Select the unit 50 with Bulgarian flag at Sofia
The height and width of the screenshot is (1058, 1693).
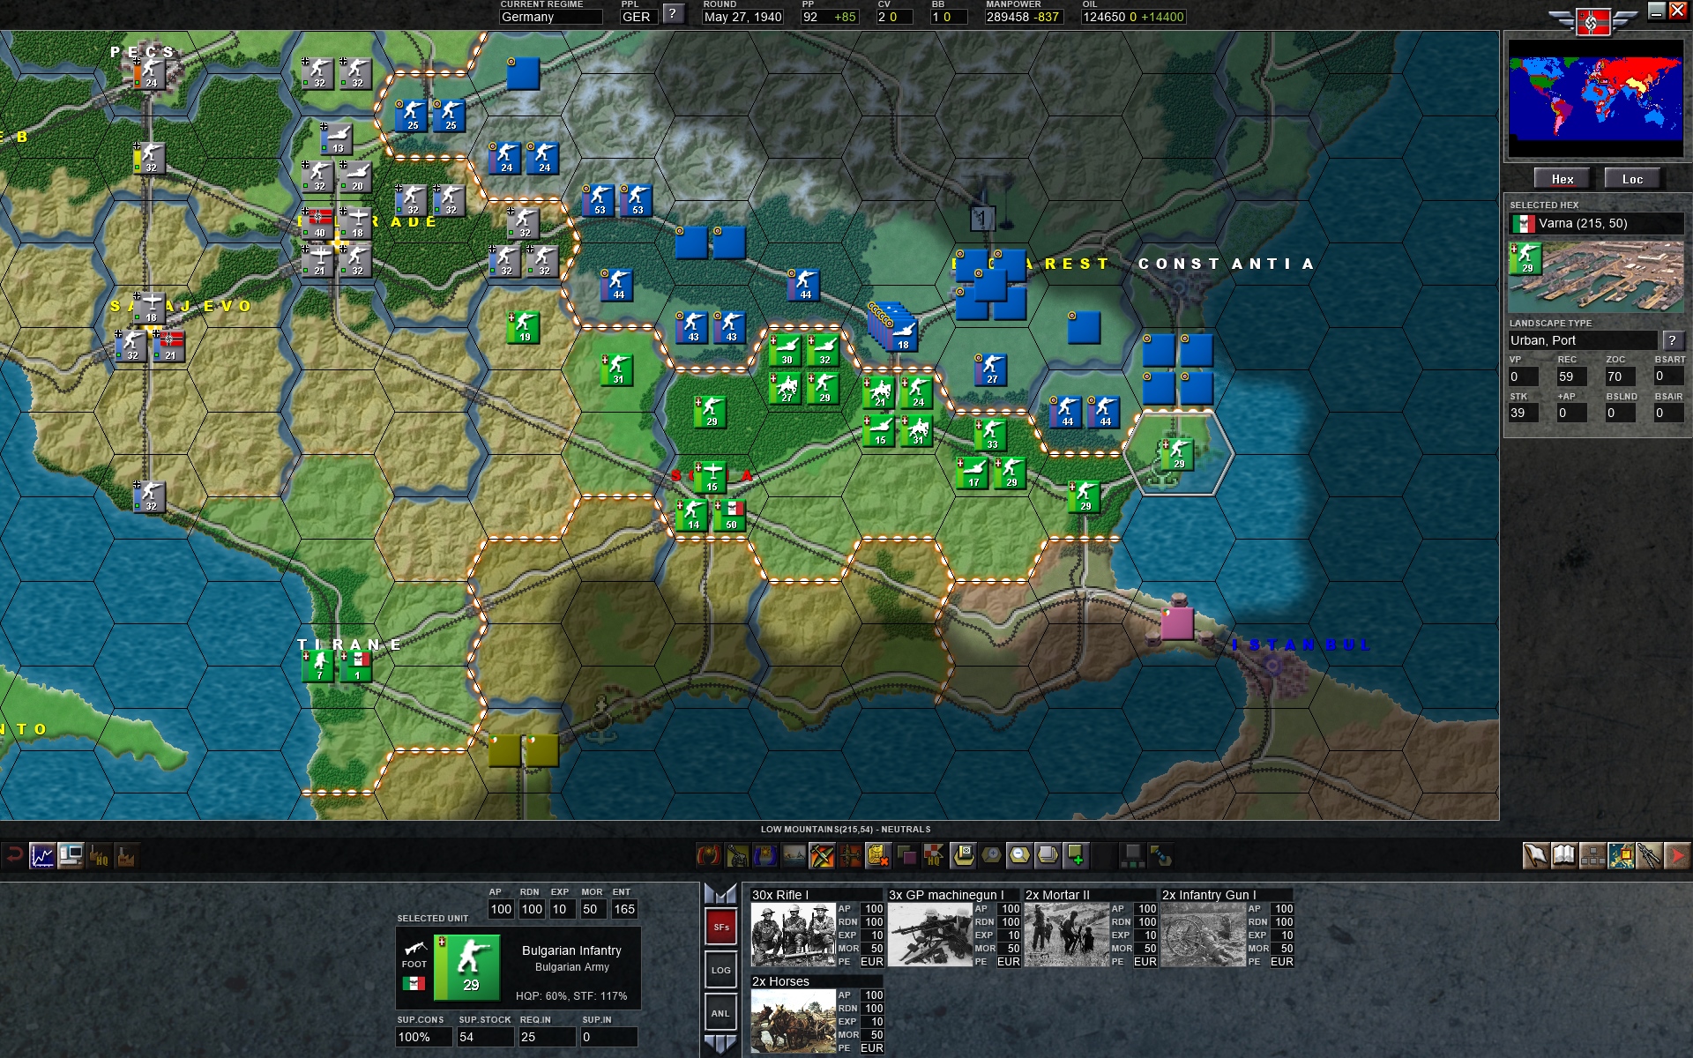click(730, 515)
